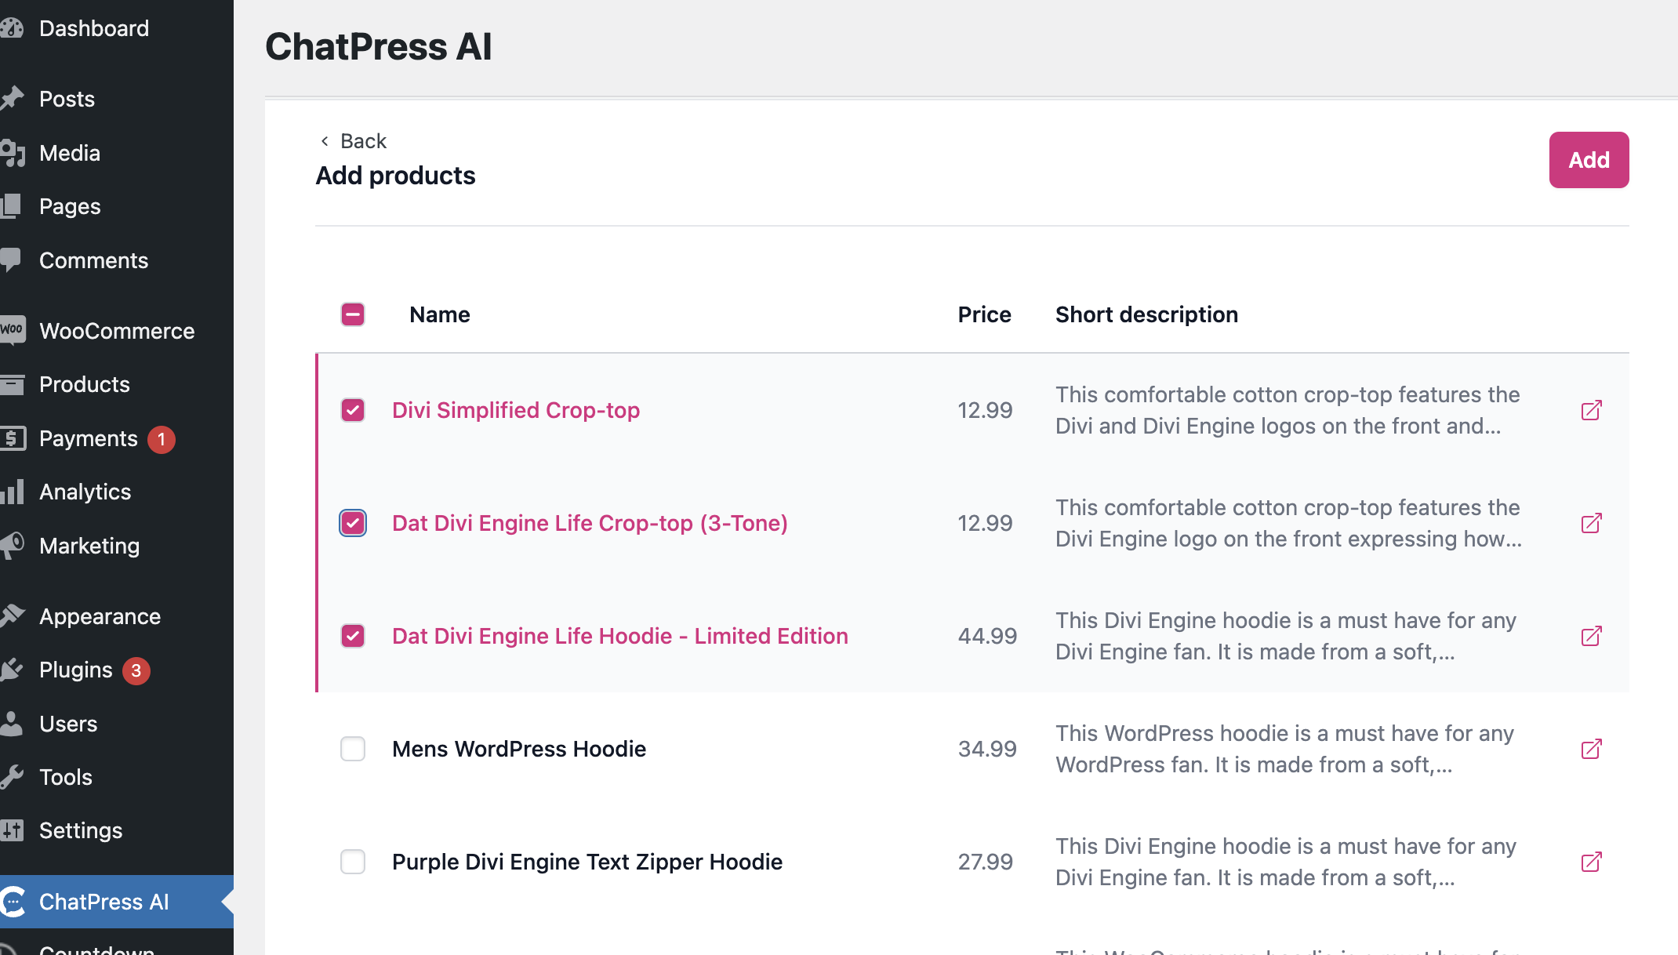
Task: Select the Marketing megaphone icon
Action: pos(13,546)
